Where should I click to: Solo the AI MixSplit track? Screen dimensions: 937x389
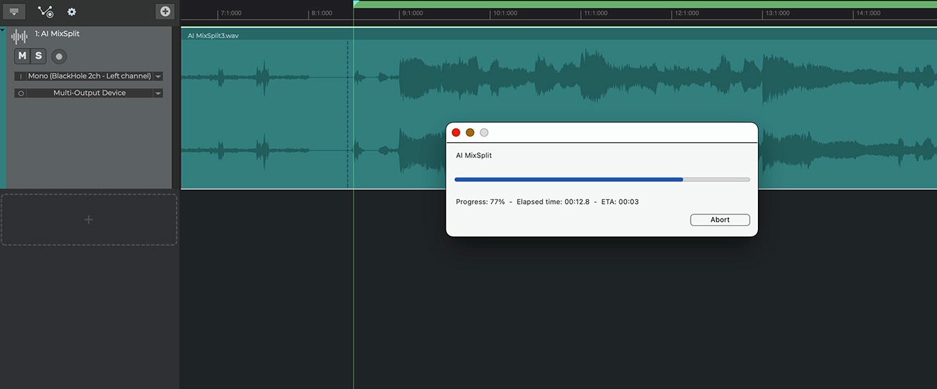38,56
